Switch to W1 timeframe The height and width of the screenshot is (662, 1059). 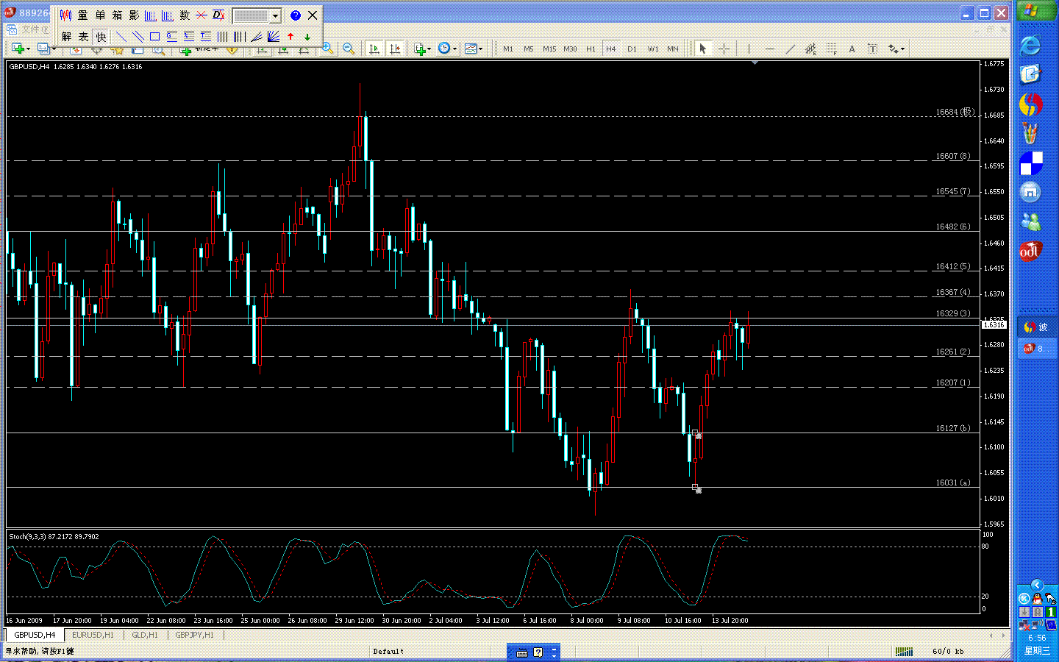pos(653,49)
